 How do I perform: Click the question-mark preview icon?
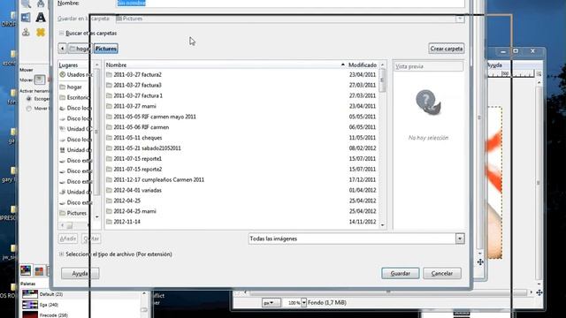tap(428, 102)
